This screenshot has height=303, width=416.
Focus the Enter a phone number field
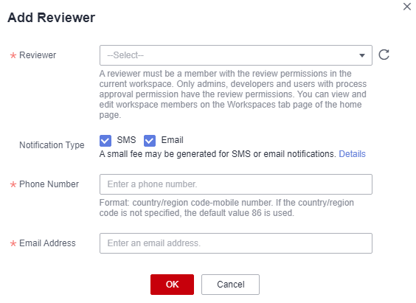236,184
